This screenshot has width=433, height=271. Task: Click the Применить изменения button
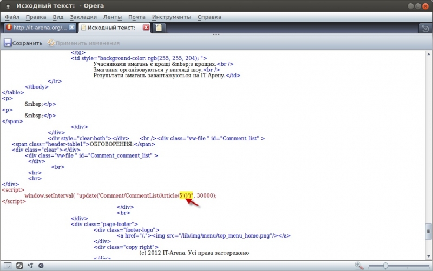[x=83, y=43]
